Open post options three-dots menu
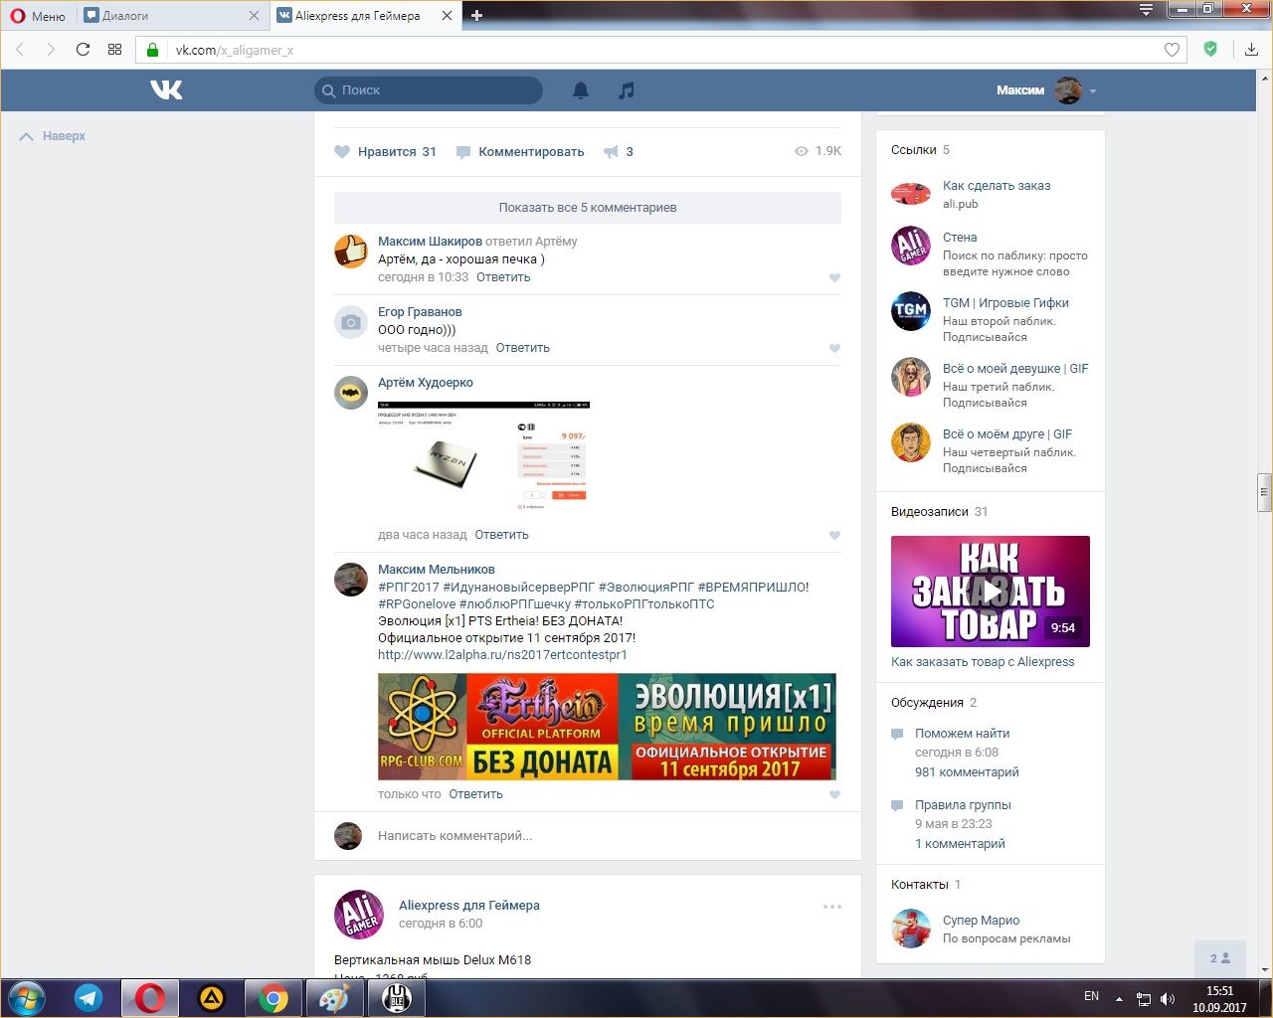This screenshot has width=1273, height=1018. [x=832, y=907]
